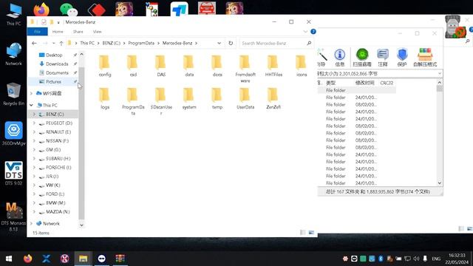Click BENZ (C:) in the breadcrumb path
Image resolution: width=473 pixels, height=266 pixels.
coord(112,43)
